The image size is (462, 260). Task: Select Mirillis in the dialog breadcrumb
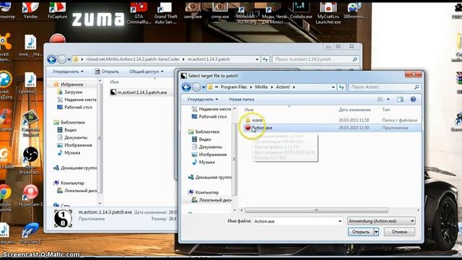[261, 87]
